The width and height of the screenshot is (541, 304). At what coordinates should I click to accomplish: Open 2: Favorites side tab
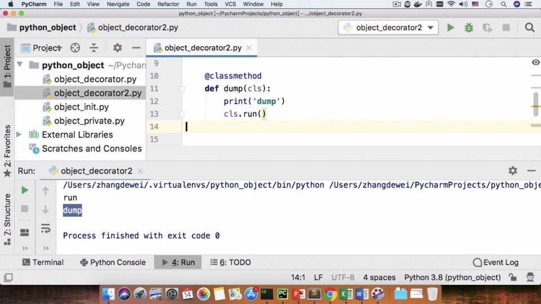(x=7, y=151)
